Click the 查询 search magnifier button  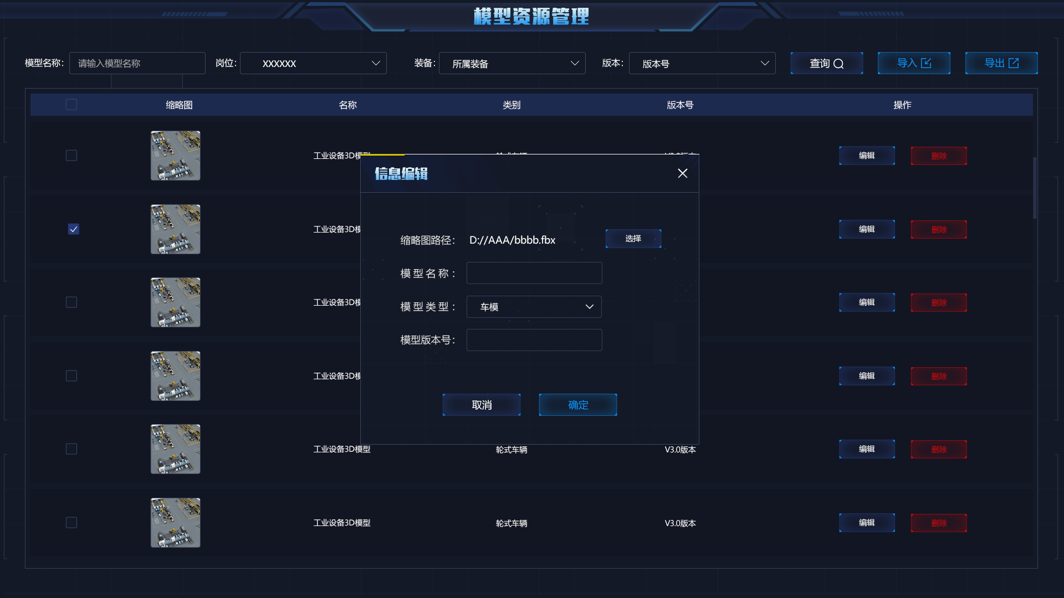pyautogui.click(x=826, y=63)
